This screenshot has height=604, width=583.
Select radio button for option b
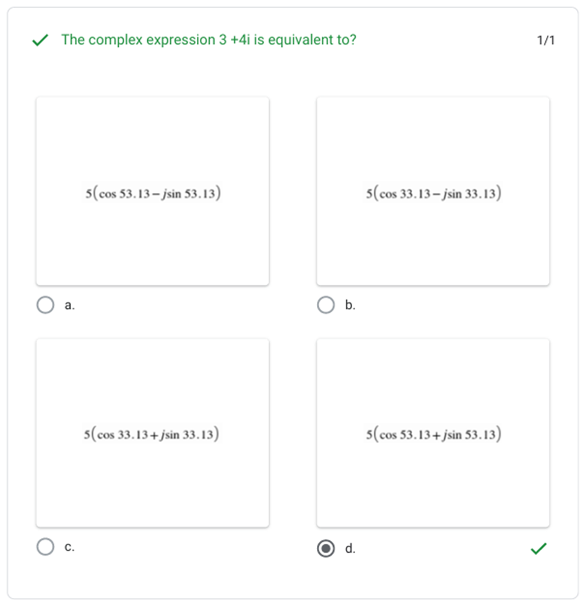click(326, 305)
